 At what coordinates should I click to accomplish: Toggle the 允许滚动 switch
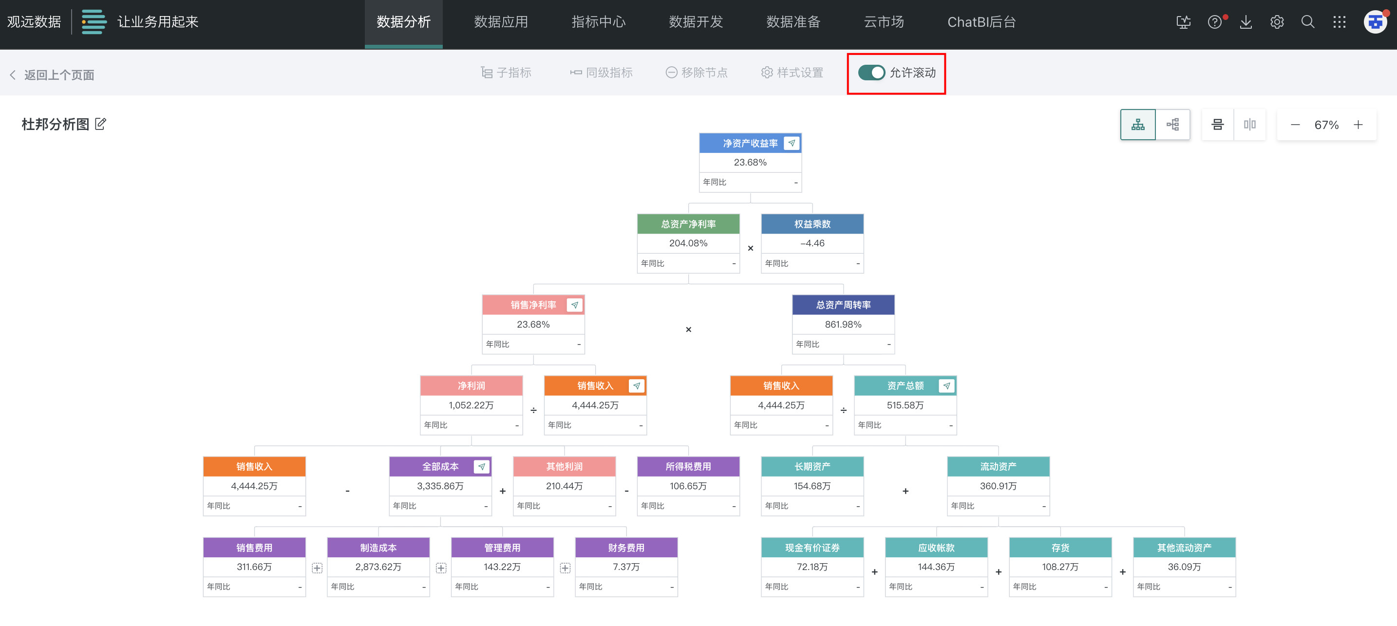click(x=871, y=73)
